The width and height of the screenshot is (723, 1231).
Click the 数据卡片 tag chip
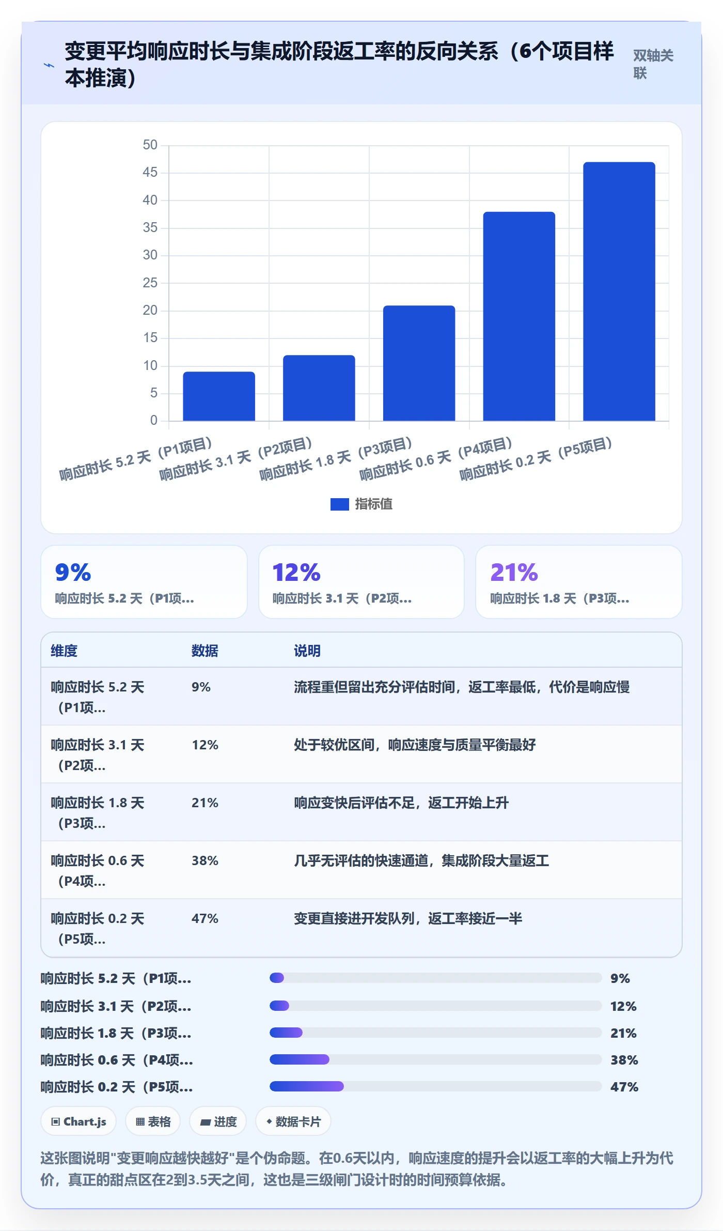tap(293, 1121)
